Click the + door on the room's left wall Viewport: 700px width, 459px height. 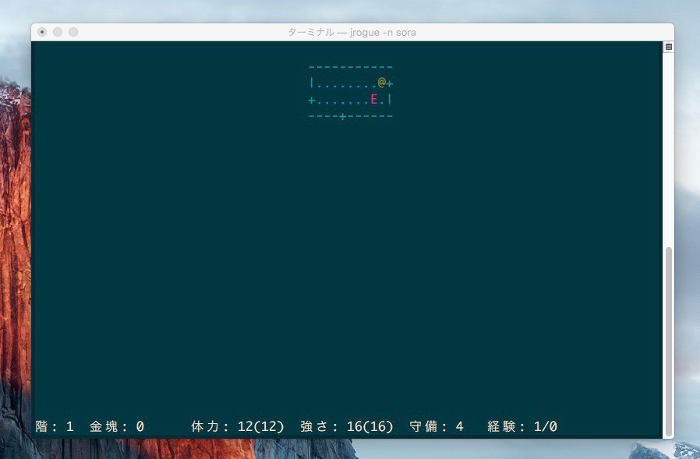coord(312,100)
